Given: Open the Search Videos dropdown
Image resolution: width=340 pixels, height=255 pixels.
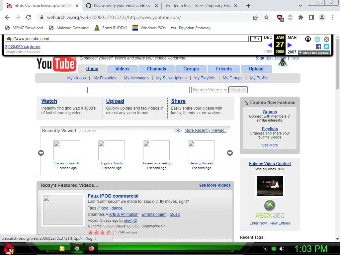Looking at the screenshot, I should tap(210, 90).
